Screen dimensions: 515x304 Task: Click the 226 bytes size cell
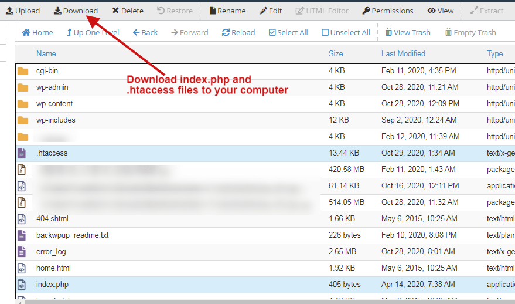pyautogui.click(x=345, y=235)
